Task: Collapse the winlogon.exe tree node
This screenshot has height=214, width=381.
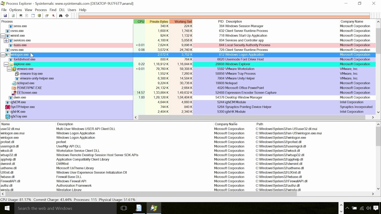Action: tap(3, 55)
